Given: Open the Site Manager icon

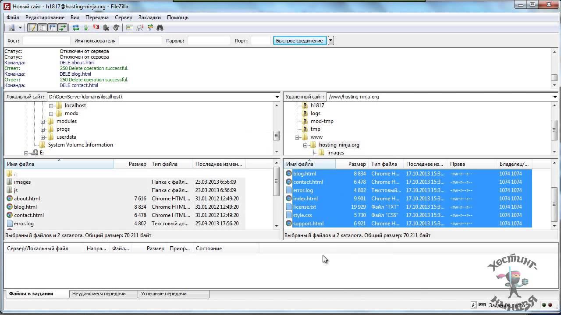Looking at the screenshot, I should tap(11, 28).
